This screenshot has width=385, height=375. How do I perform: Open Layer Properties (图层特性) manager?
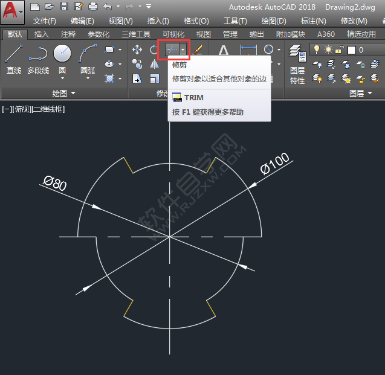pyautogui.click(x=297, y=63)
